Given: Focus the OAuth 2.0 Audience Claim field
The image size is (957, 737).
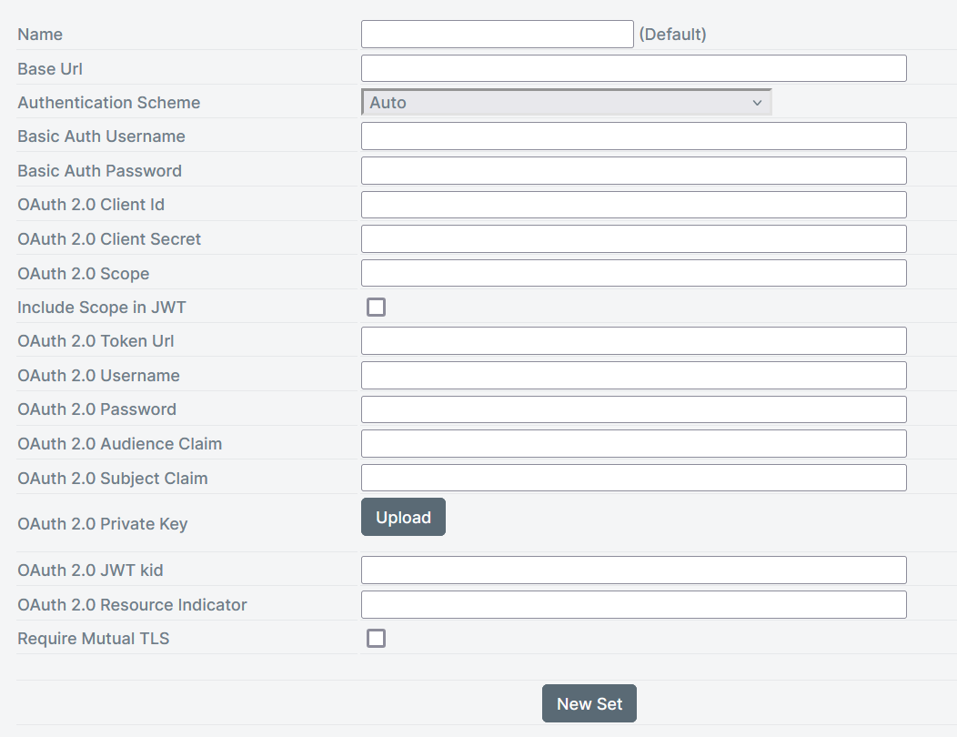Looking at the screenshot, I should tap(633, 444).
